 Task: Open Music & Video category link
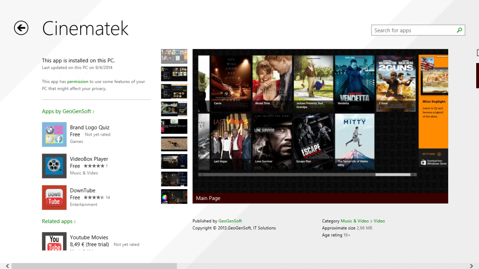click(x=355, y=221)
